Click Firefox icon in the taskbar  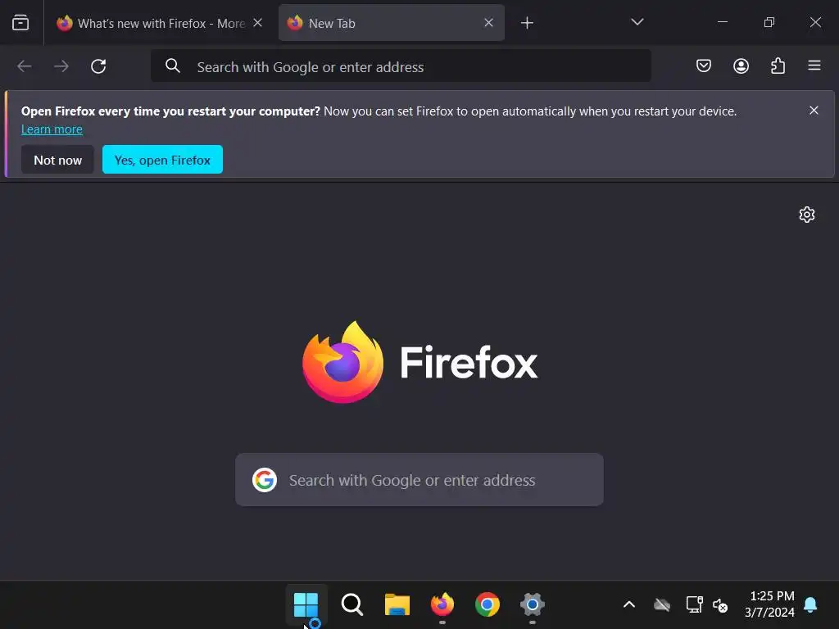coord(442,604)
